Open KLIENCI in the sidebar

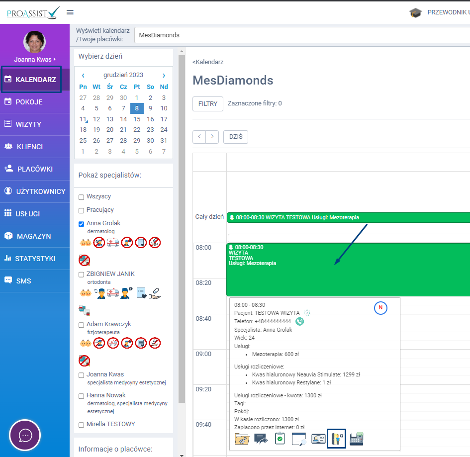[30, 147]
